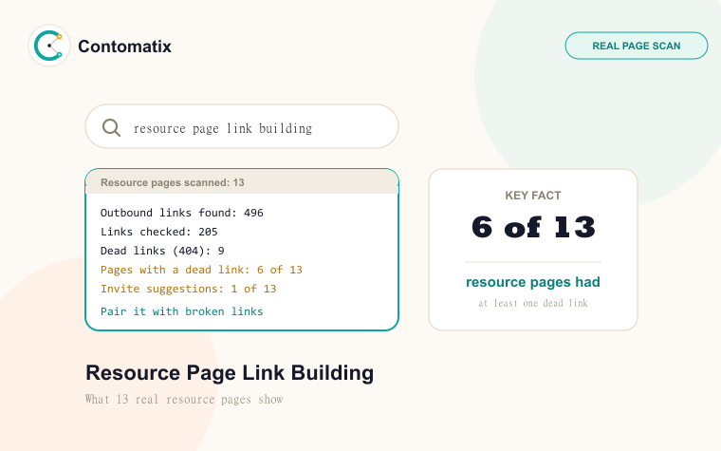Focus the resource page link building search field
This screenshot has height=451, width=721.
(x=242, y=126)
